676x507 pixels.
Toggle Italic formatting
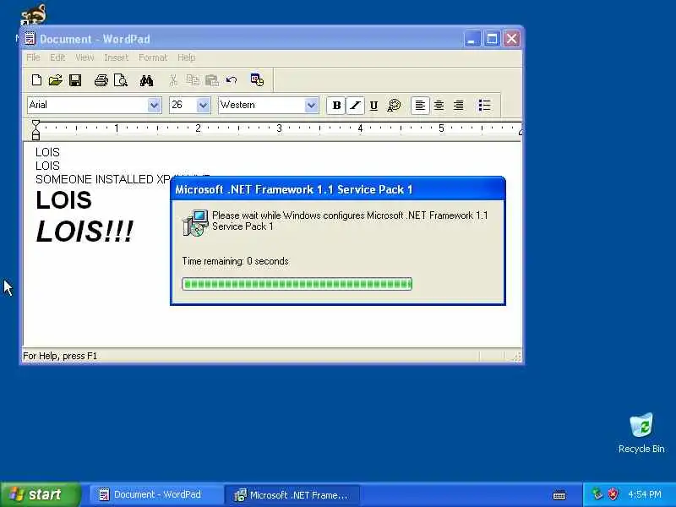tap(355, 105)
